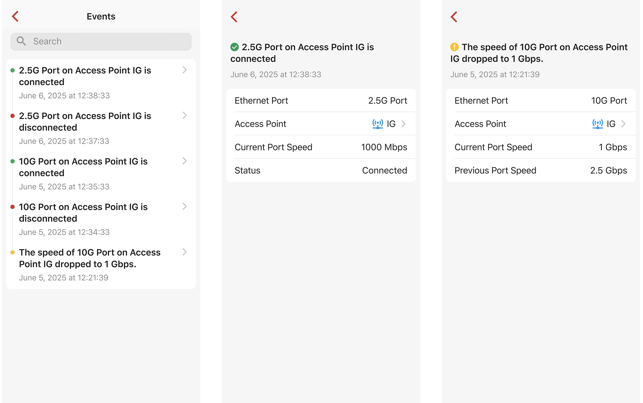
Task: Select speed of 10G Port dropped event
Action: 90,258
